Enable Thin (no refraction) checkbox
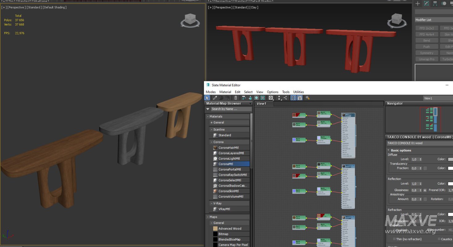 point(394,239)
